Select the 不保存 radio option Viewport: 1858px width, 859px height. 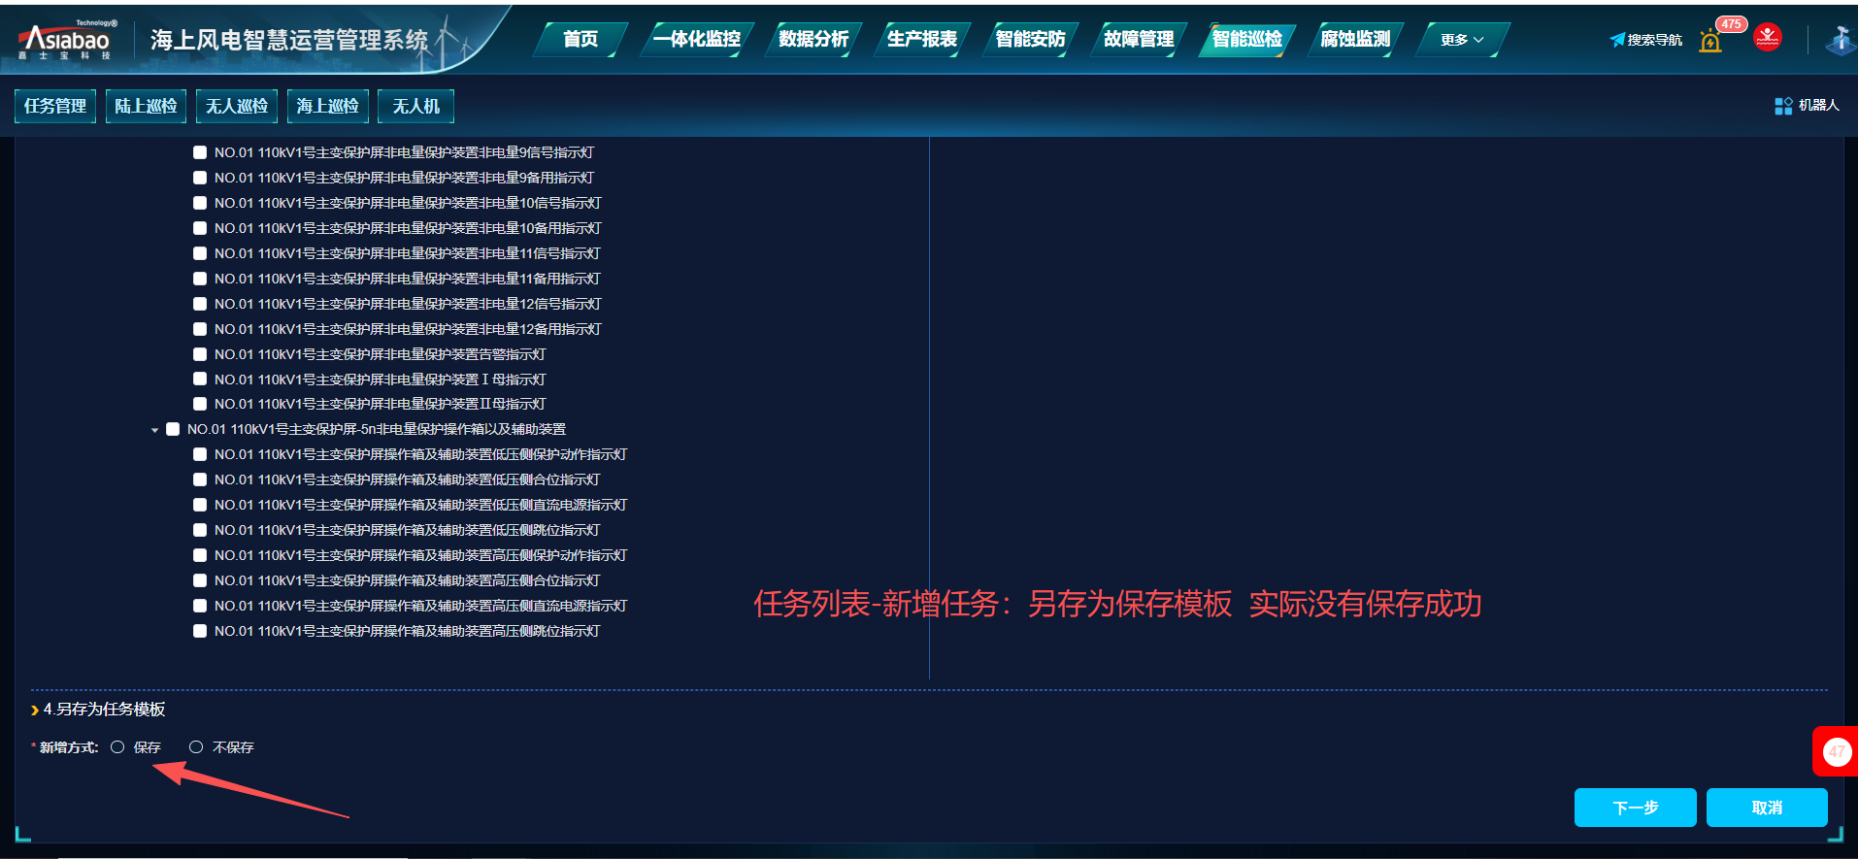pos(196,747)
